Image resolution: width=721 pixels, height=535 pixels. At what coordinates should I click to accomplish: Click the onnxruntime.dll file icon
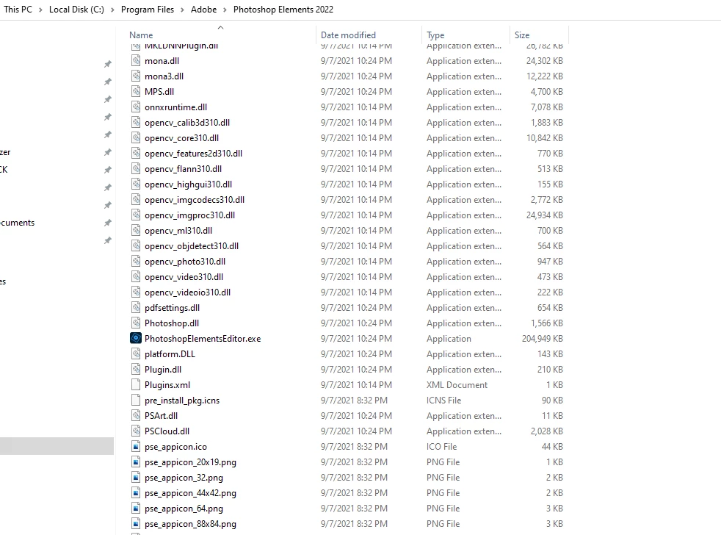(x=136, y=107)
